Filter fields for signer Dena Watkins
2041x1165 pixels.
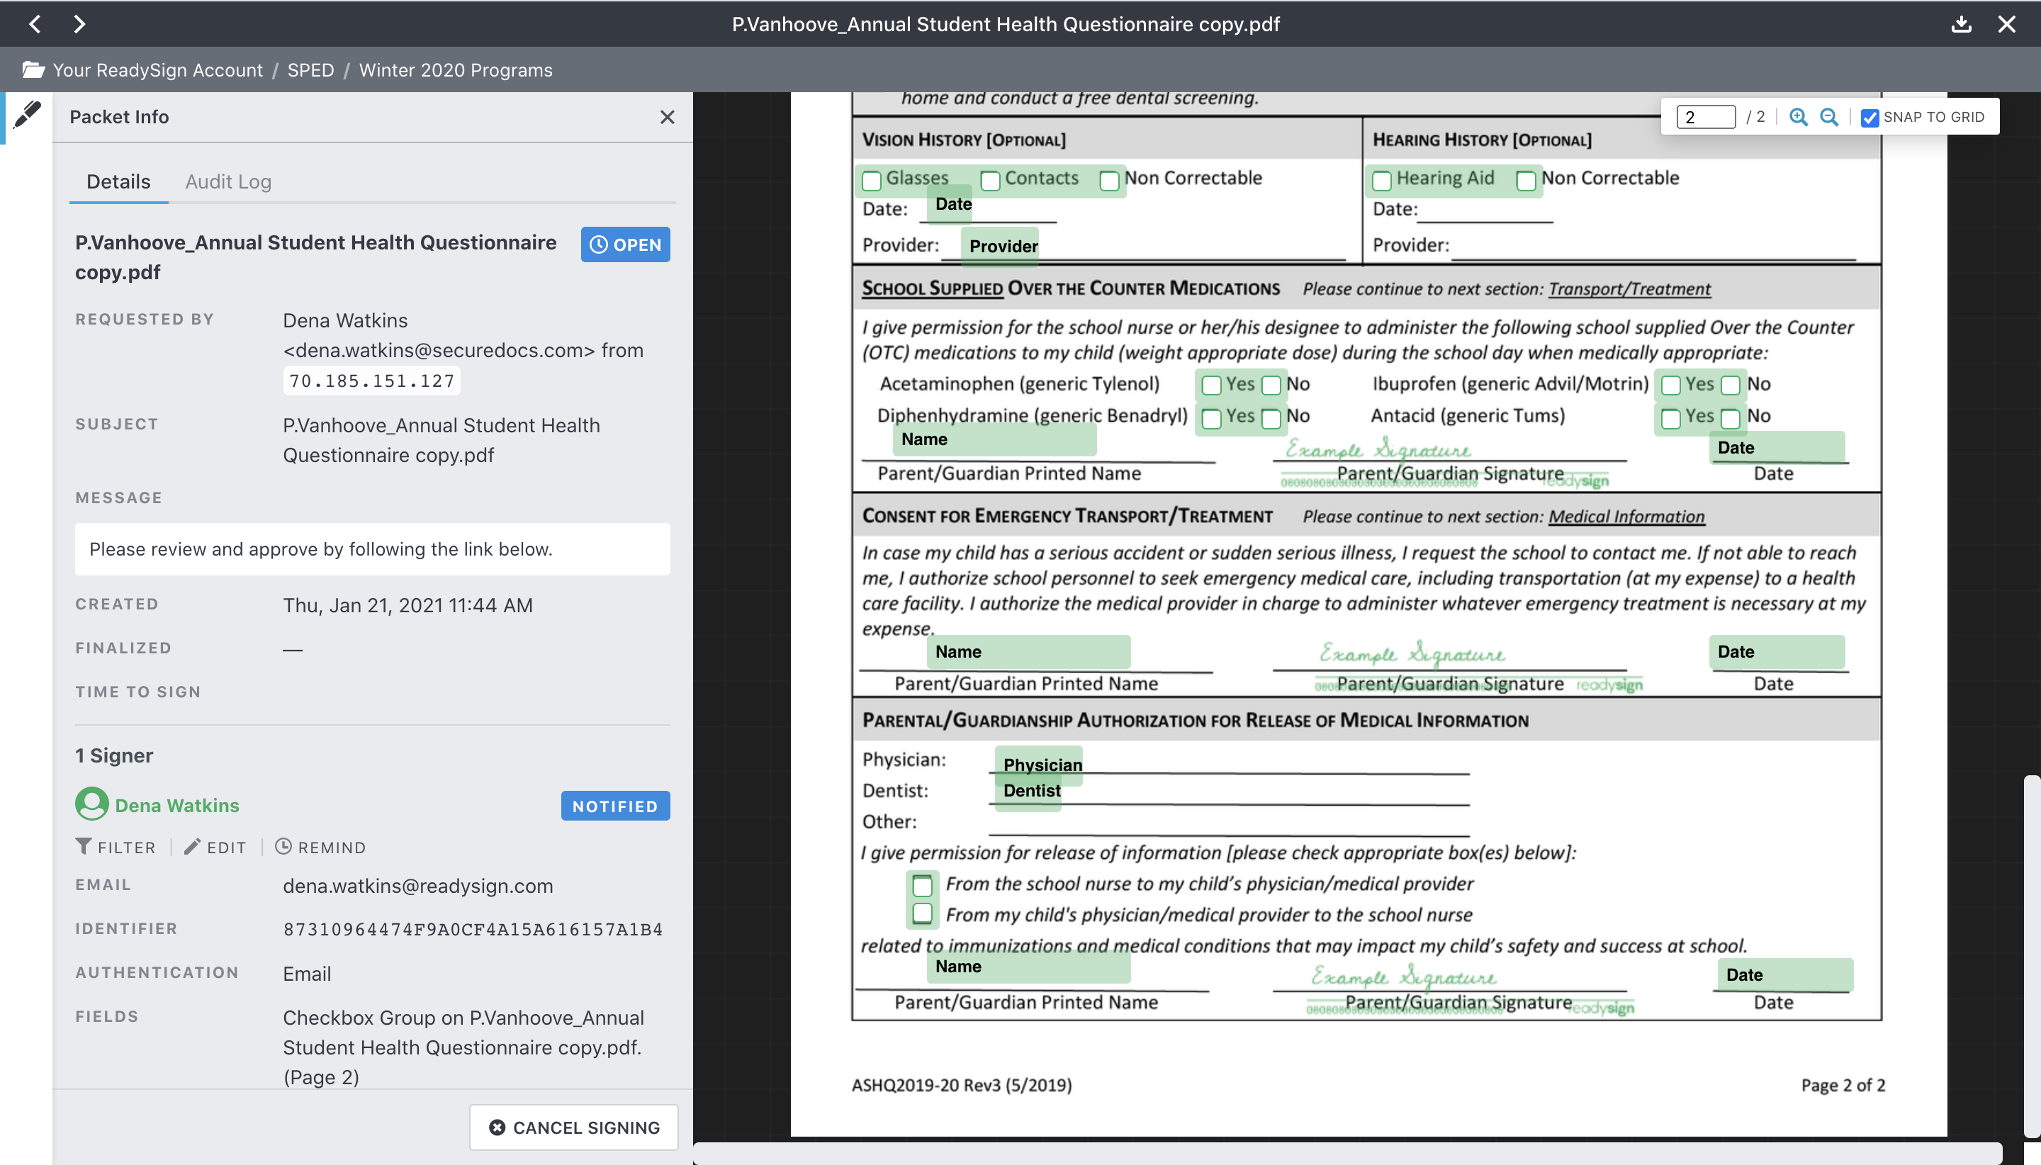116,848
